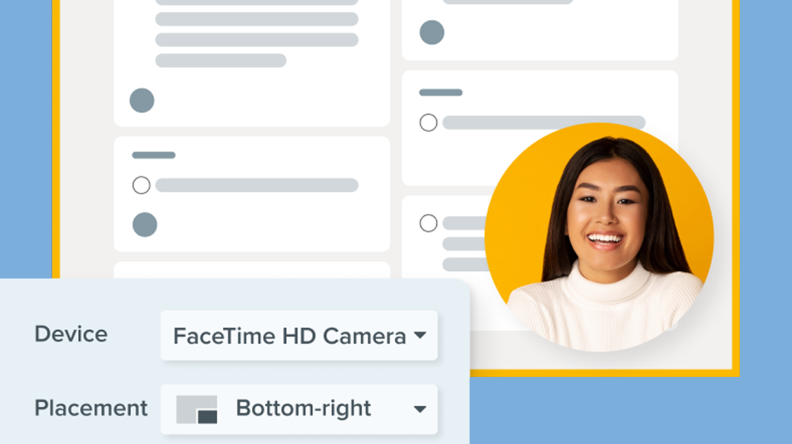Click the FaceTime HD Camera text
Viewport: 792px width, 444px height.
[290, 335]
